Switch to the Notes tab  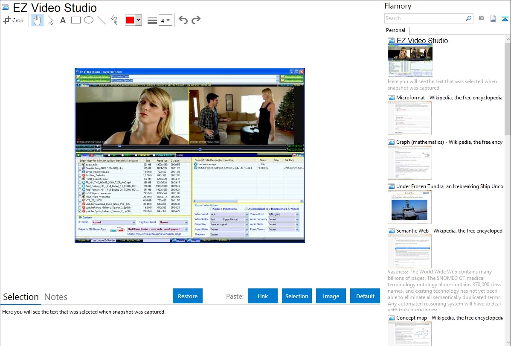coord(56,297)
